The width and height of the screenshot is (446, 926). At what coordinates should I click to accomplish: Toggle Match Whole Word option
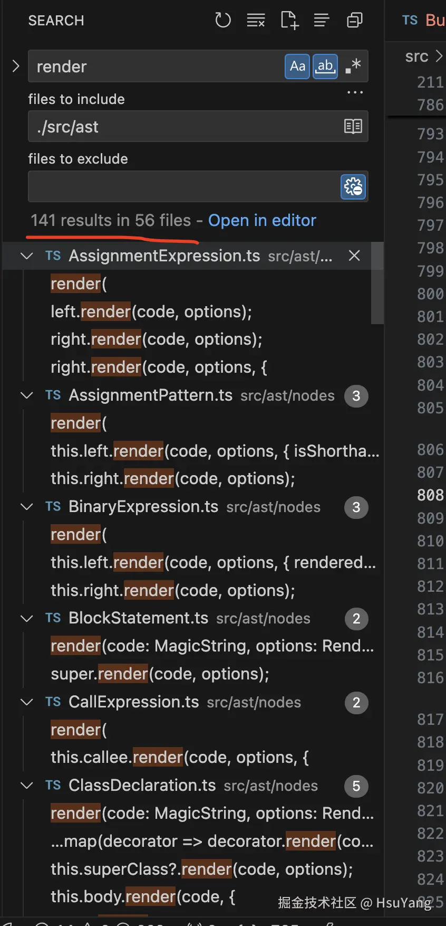click(x=325, y=67)
